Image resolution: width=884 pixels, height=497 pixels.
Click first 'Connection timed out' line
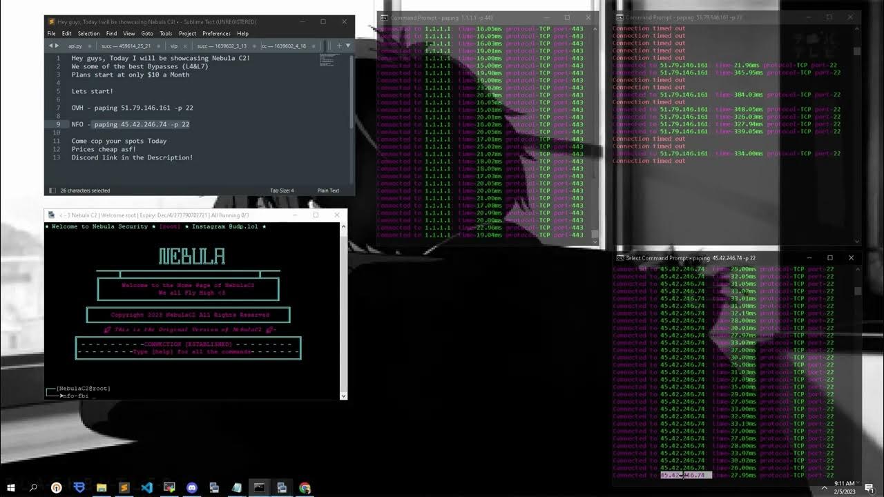(x=648, y=28)
